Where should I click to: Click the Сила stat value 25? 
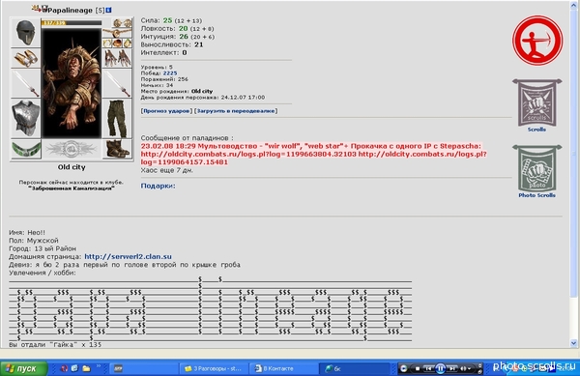pos(167,20)
